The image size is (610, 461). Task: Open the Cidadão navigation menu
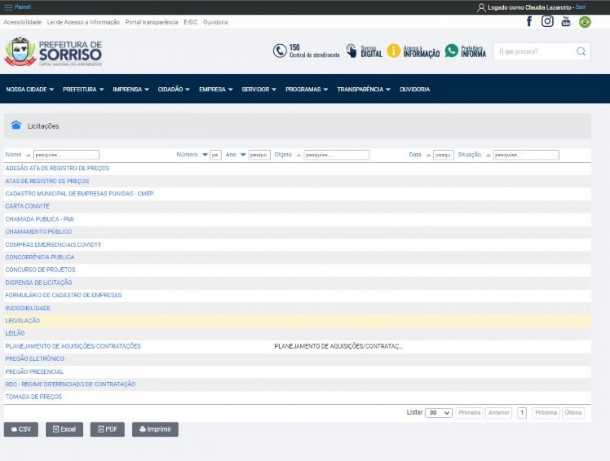[x=173, y=90]
